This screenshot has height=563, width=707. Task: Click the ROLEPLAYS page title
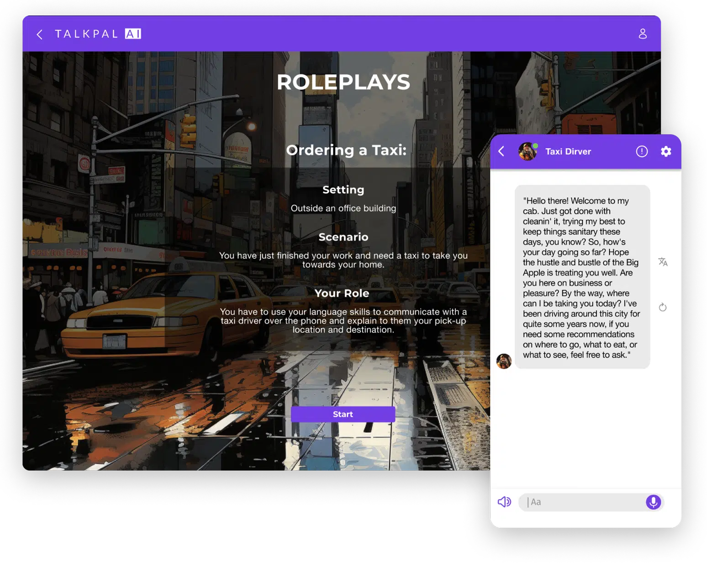(344, 82)
